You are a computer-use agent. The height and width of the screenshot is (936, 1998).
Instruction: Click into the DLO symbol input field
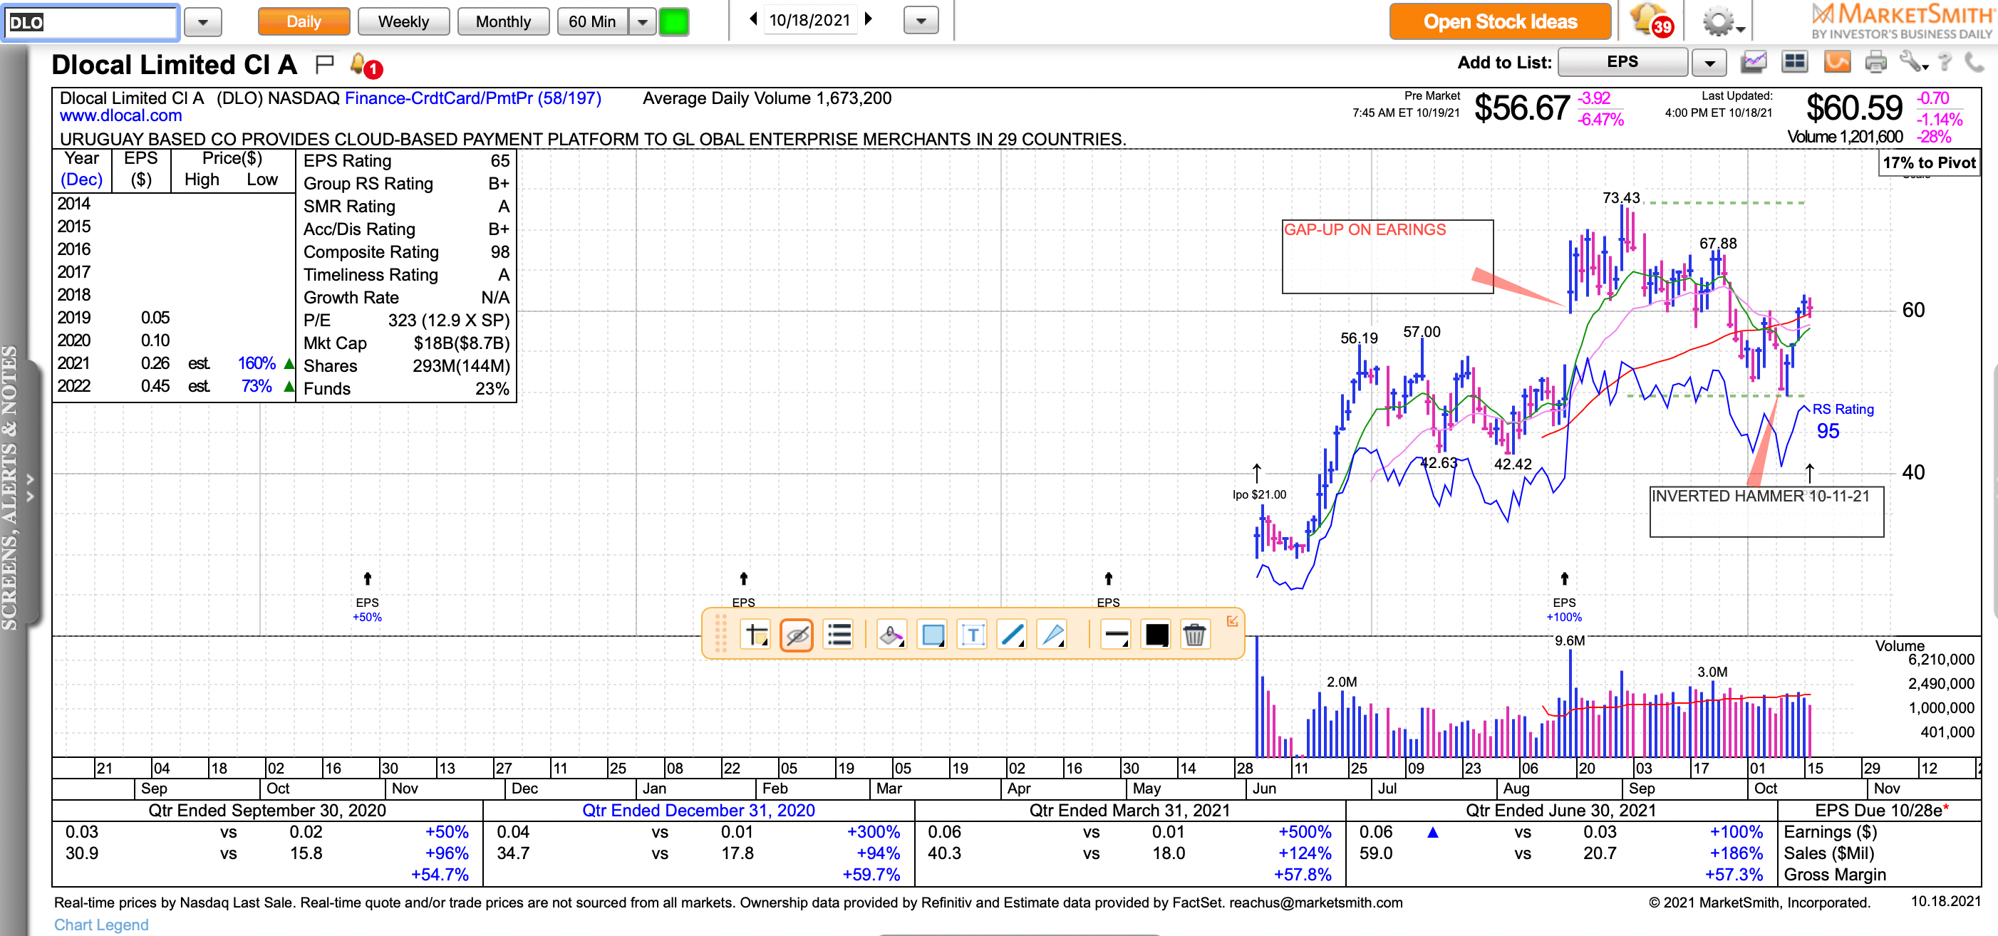coord(91,23)
